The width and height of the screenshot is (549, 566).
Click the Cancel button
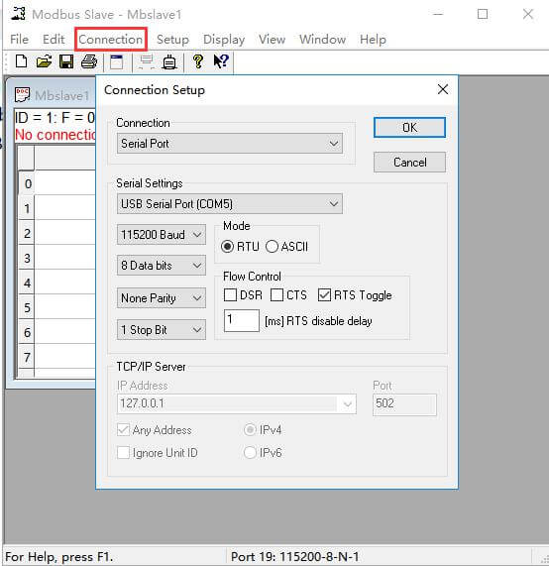[409, 163]
